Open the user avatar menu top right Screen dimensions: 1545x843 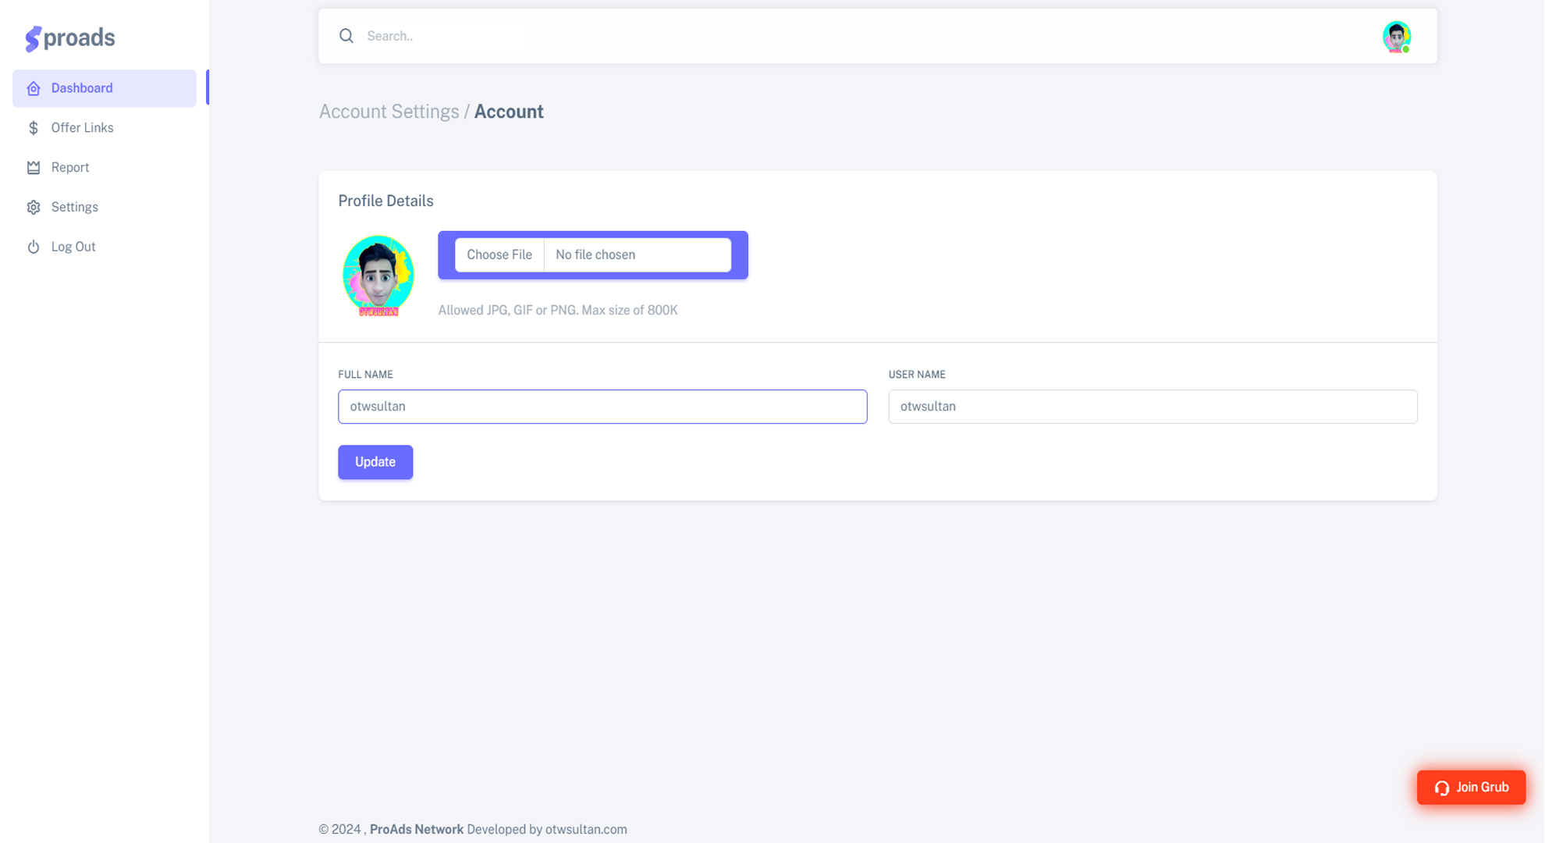click(1396, 37)
